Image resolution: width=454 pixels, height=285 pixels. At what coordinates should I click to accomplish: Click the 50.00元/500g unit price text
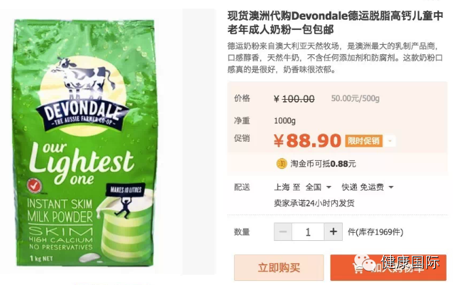pyautogui.click(x=356, y=98)
